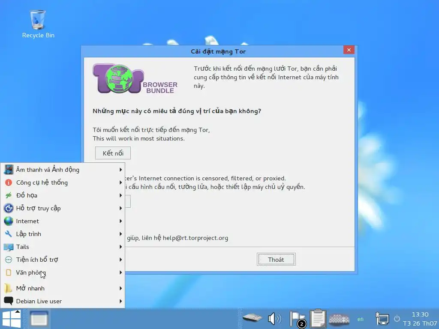The image size is (439, 329).
Task: Click the Mở nhanh folder icon
Action: pos(9,288)
